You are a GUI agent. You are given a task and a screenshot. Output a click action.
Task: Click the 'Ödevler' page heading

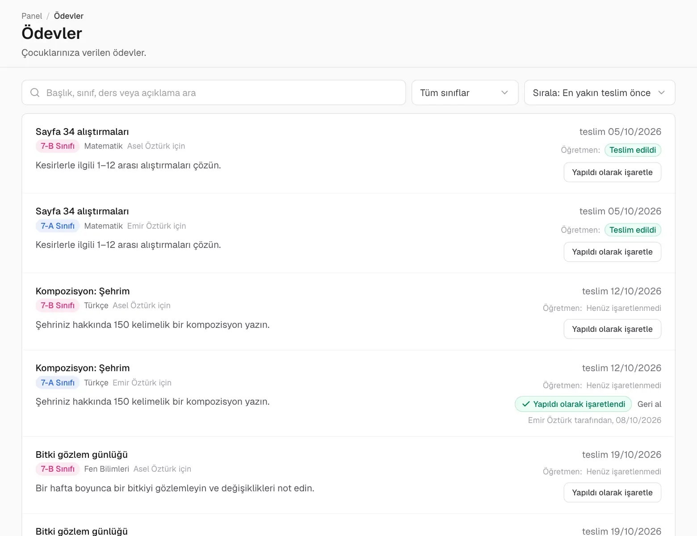point(52,33)
